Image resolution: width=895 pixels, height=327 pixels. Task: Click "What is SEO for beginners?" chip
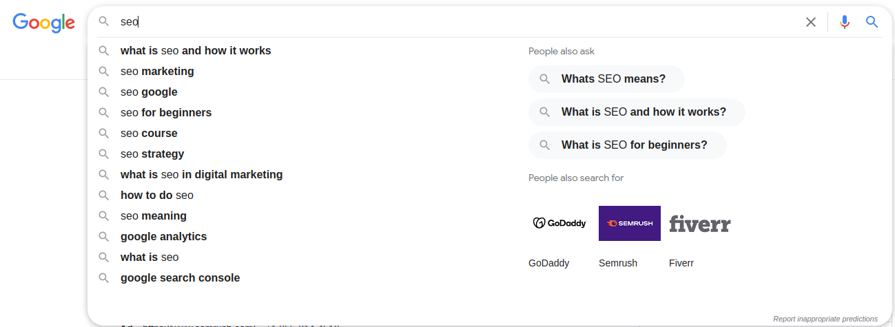(x=627, y=145)
